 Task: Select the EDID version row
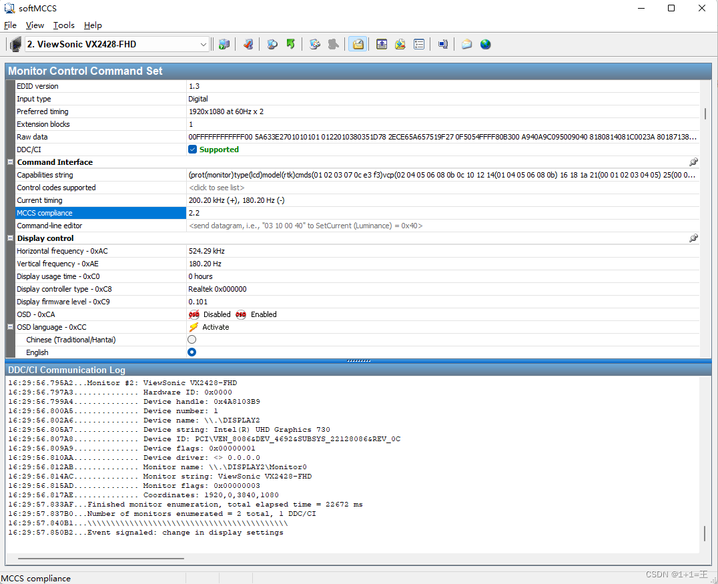tap(357, 86)
